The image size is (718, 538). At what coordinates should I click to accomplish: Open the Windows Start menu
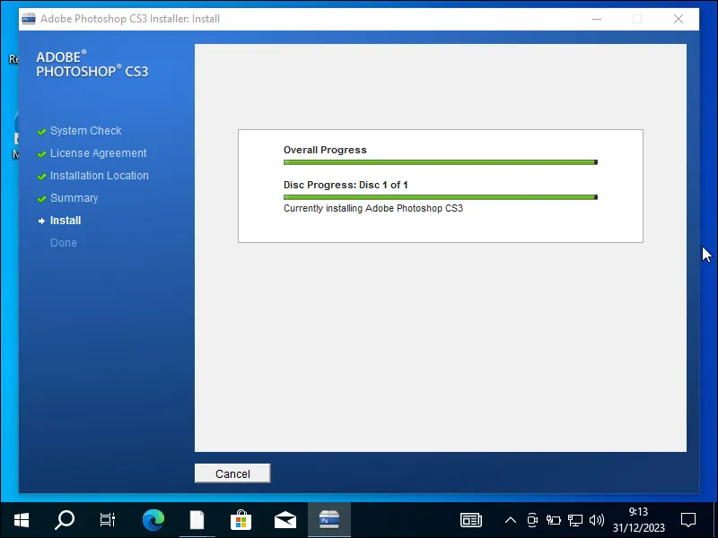(x=22, y=519)
